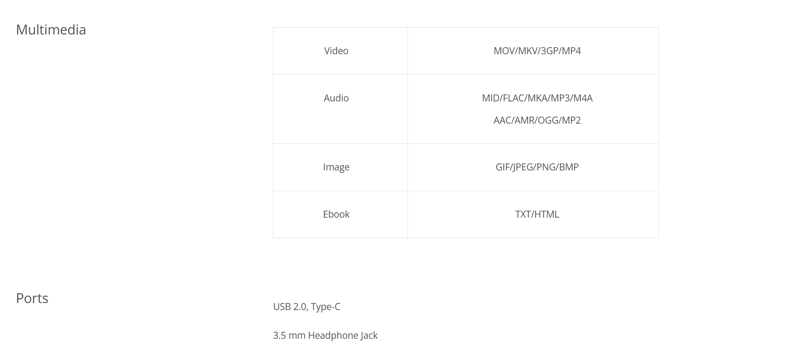Viewport: 791px width, 347px height.
Task: Click the word Type-C in ports
Action: pos(326,307)
